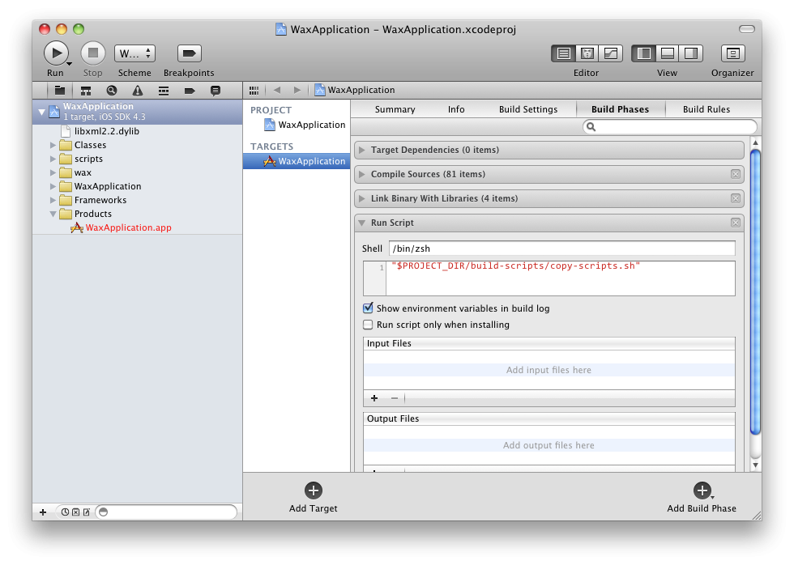Click the Stop button in toolbar
The width and height of the screenshot is (794, 565).
[92, 53]
